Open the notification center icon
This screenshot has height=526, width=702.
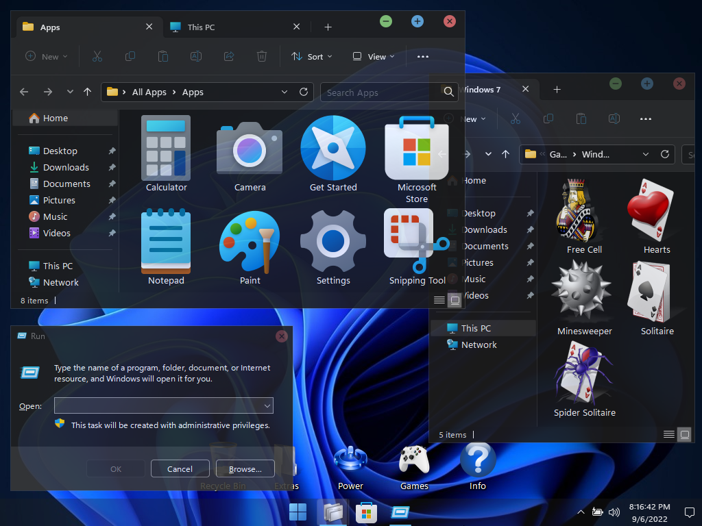690,512
